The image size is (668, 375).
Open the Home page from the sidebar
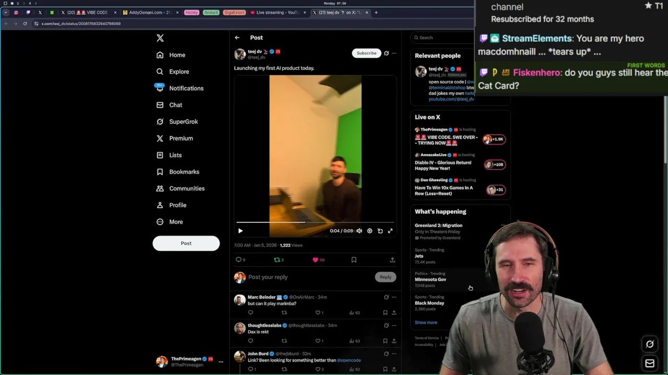(171, 55)
